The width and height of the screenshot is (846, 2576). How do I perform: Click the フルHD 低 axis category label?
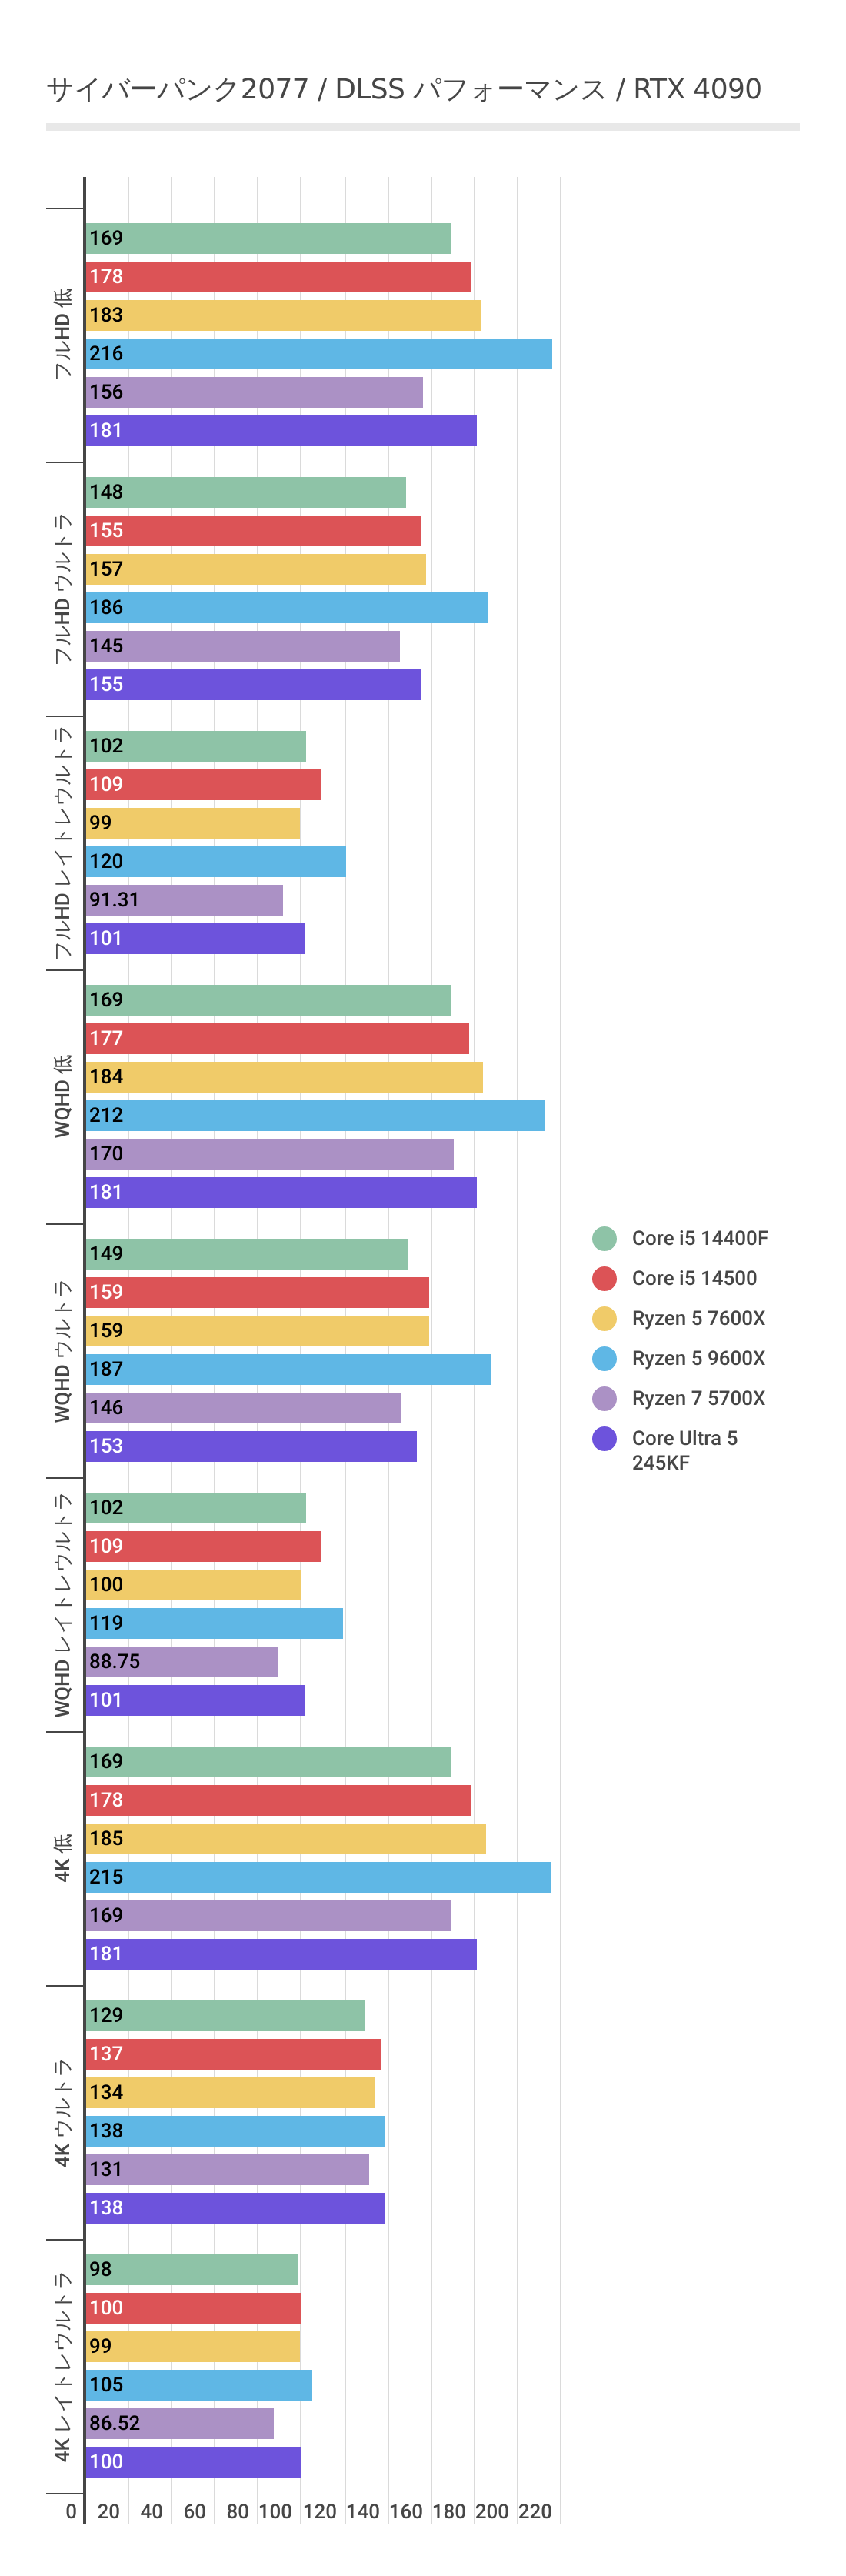[63, 334]
